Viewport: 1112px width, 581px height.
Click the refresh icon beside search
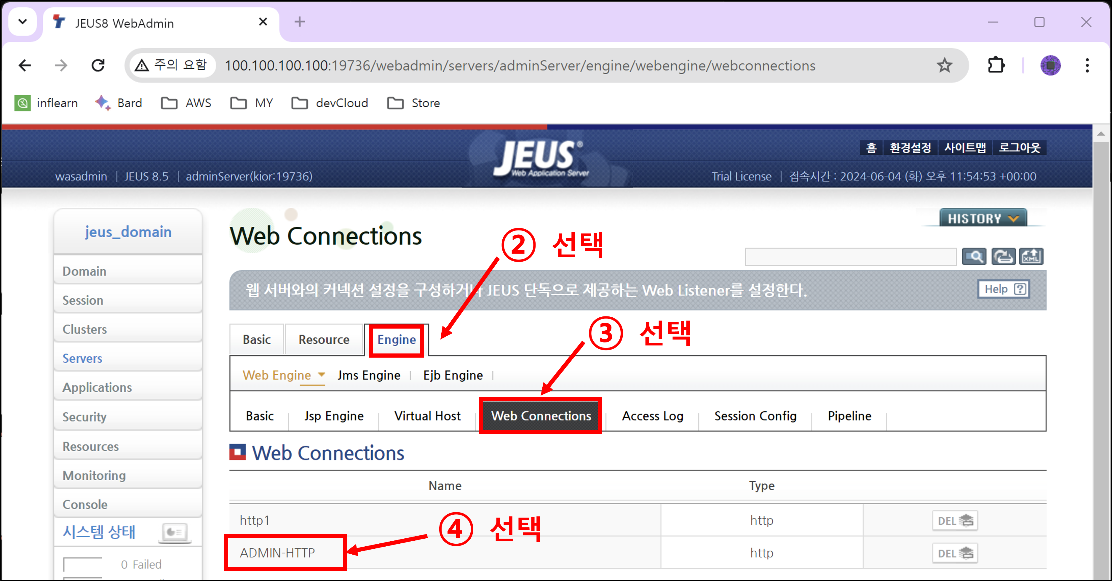1002,257
